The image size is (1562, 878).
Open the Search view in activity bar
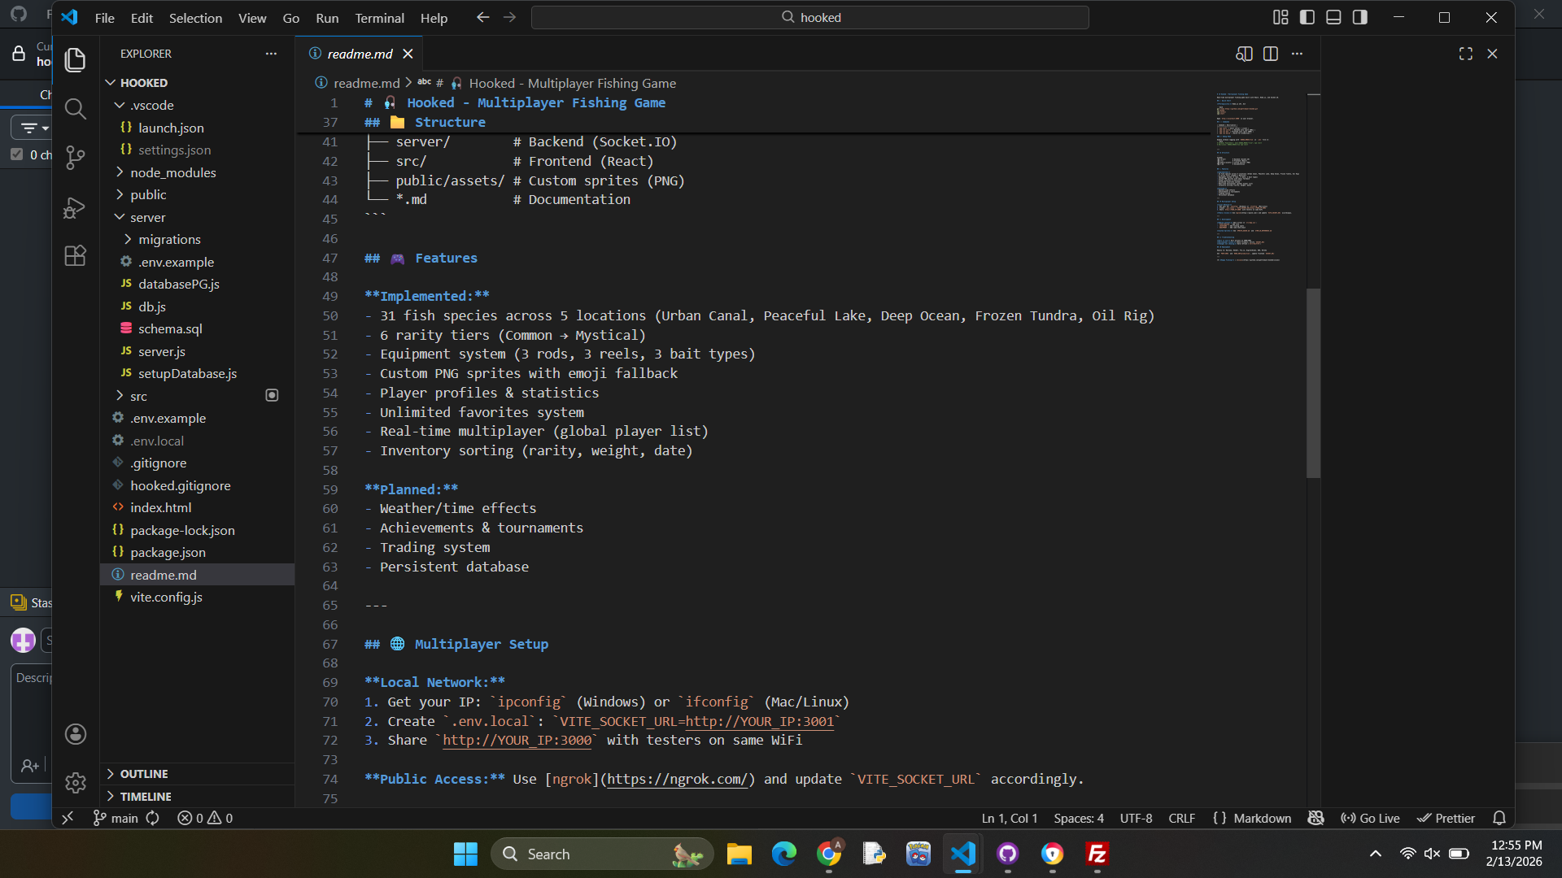point(75,108)
